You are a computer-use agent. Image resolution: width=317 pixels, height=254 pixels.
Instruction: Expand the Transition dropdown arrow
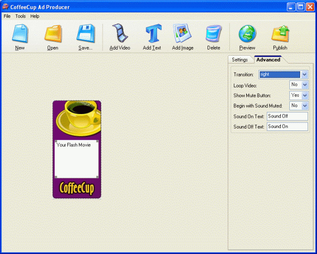(304, 74)
